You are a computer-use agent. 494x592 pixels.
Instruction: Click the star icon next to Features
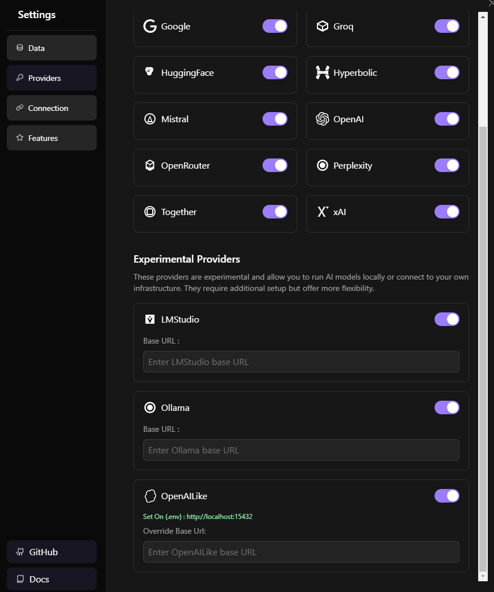(x=20, y=138)
